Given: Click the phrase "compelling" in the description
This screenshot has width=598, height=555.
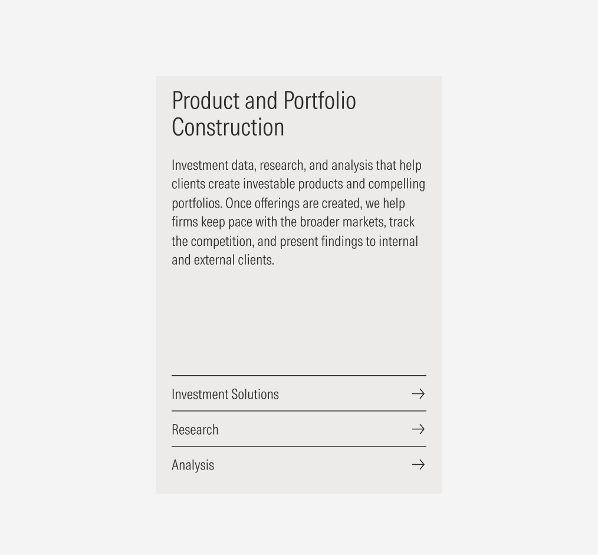Looking at the screenshot, I should (396, 184).
